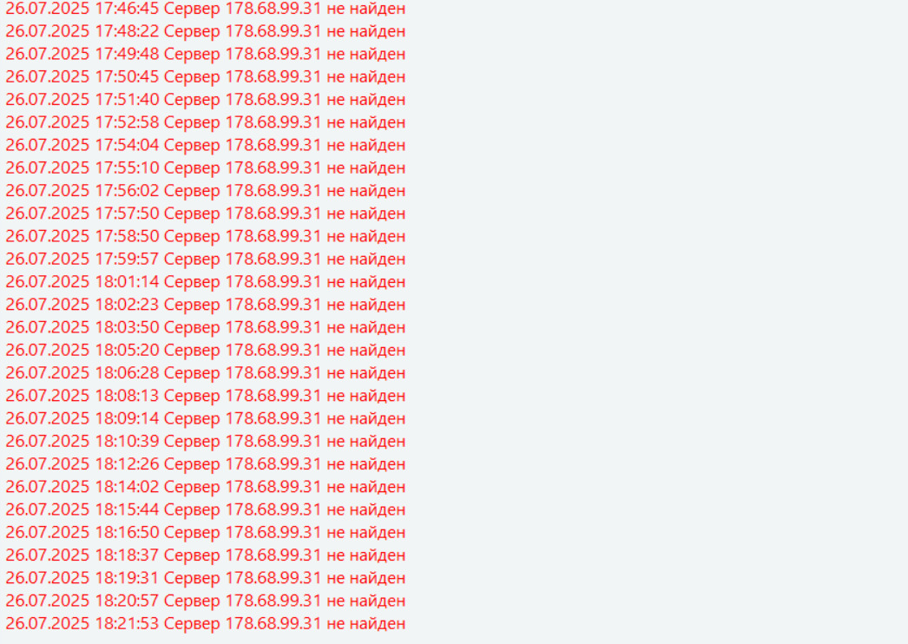
Task: Select the 17:50:45 server not found line
Action: pyautogui.click(x=206, y=76)
